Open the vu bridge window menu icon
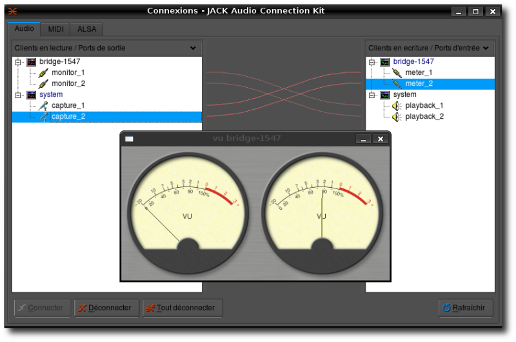This screenshot has width=516, height=342. pos(129,139)
